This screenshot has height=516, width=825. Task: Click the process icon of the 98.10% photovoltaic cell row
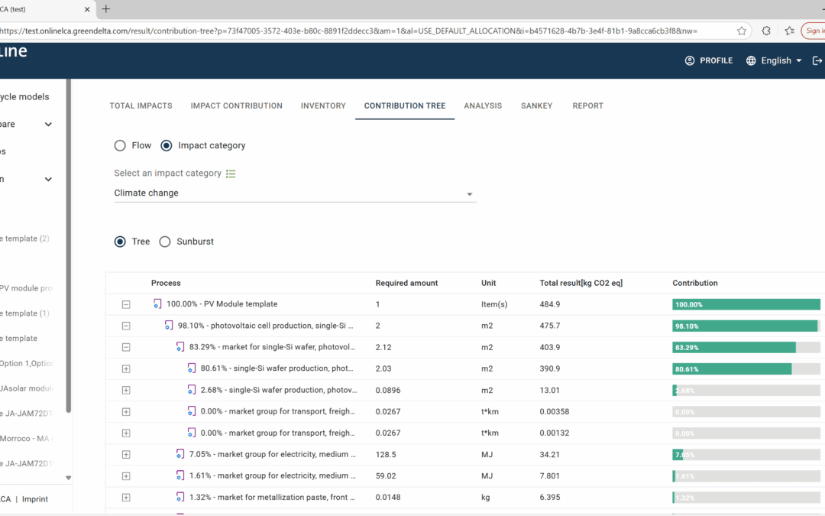169,326
